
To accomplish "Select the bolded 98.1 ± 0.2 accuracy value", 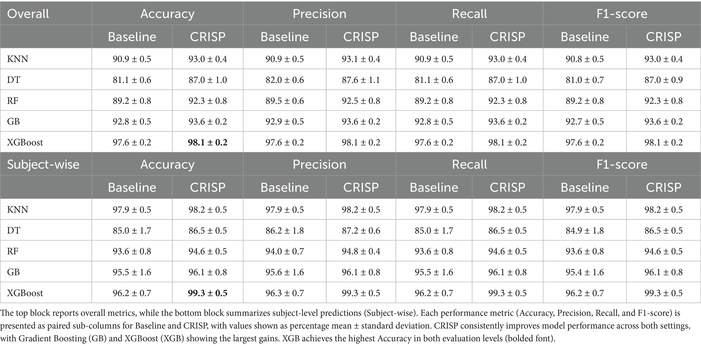I will 208,142.
